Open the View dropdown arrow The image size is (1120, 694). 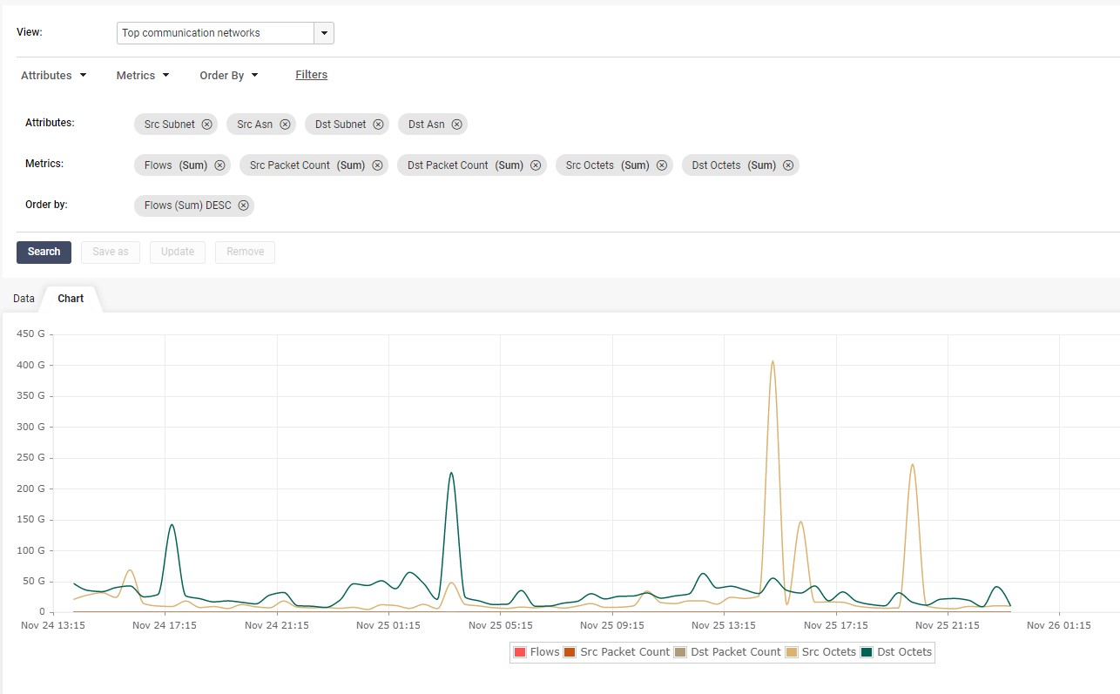click(x=324, y=33)
